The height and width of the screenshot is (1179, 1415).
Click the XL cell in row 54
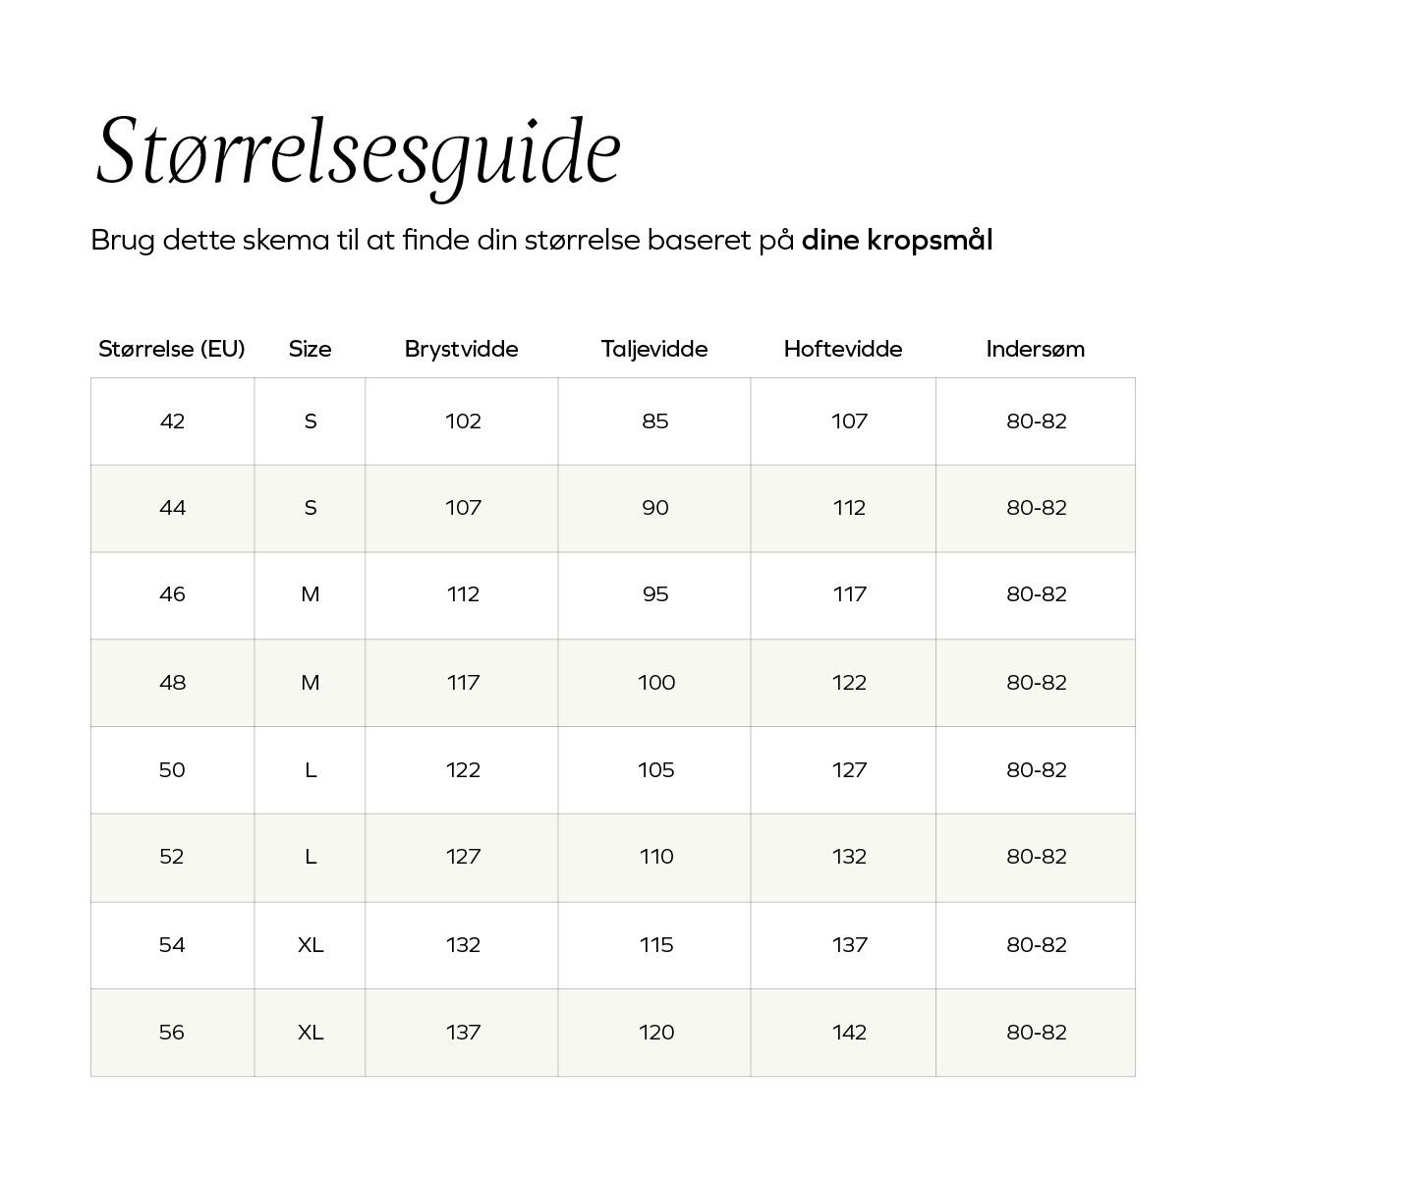(310, 945)
